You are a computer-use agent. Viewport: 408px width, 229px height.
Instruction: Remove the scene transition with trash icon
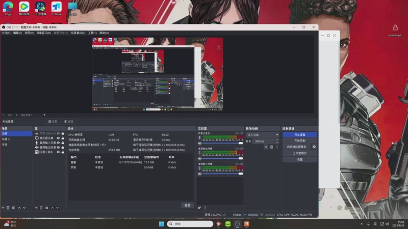[272, 147]
